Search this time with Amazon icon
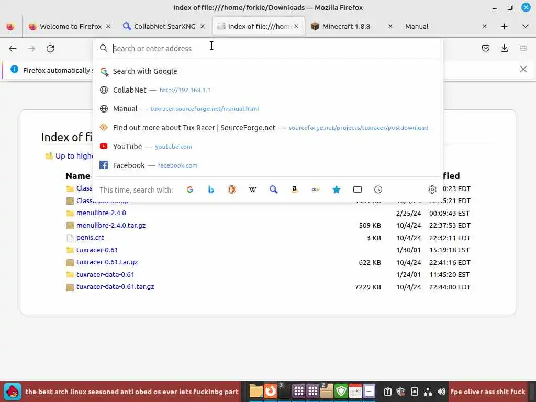The image size is (536, 402). point(294,189)
